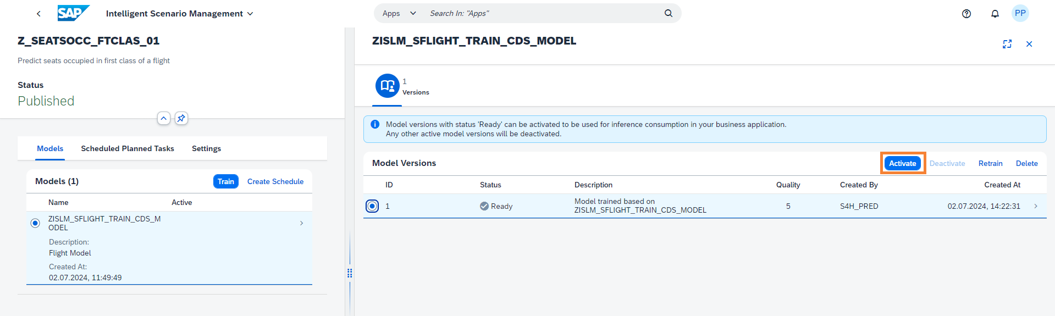The image size is (1055, 316).
Task: Grab the panel splitter handle
Action: coord(350,273)
